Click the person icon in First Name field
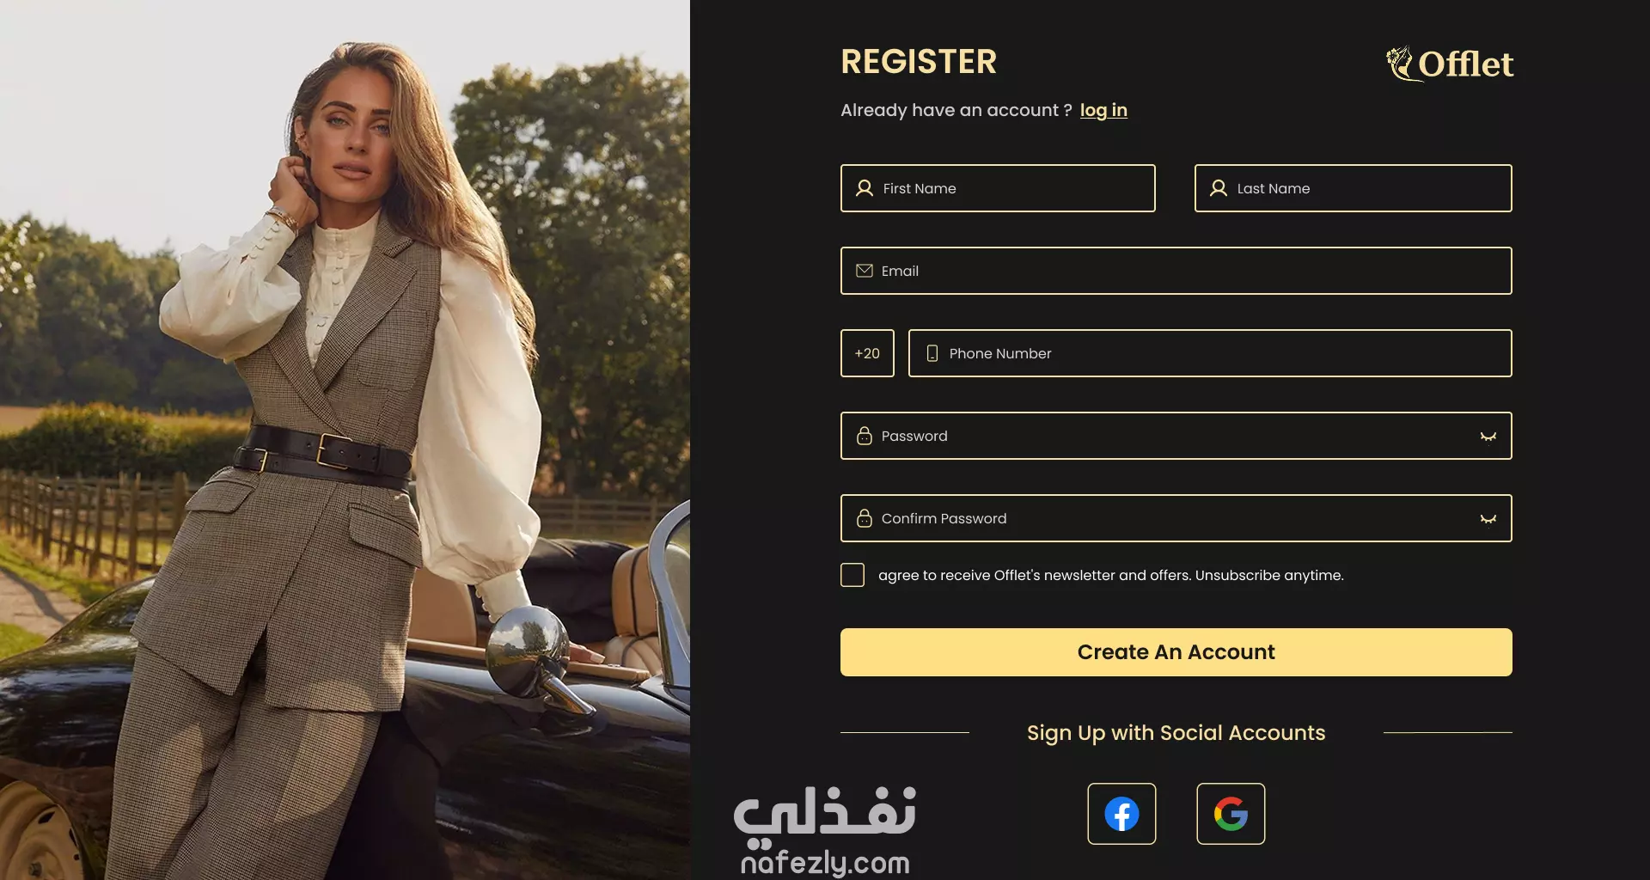This screenshot has height=880, width=1650. pyautogui.click(x=865, y=188)
